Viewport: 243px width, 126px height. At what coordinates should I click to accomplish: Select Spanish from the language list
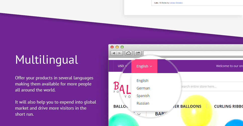[x=143, y=96]
